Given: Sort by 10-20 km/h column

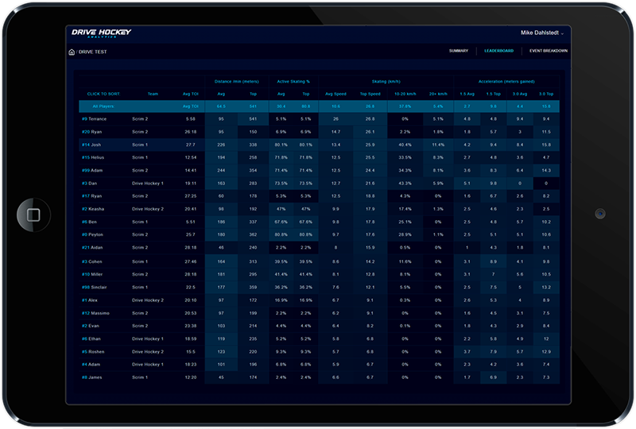Looking at the screenshot, I should click(x=405, y=94).
